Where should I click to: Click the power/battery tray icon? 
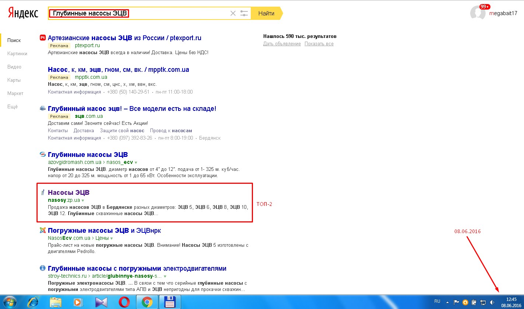pyautogui.click(x=474, y=302)
